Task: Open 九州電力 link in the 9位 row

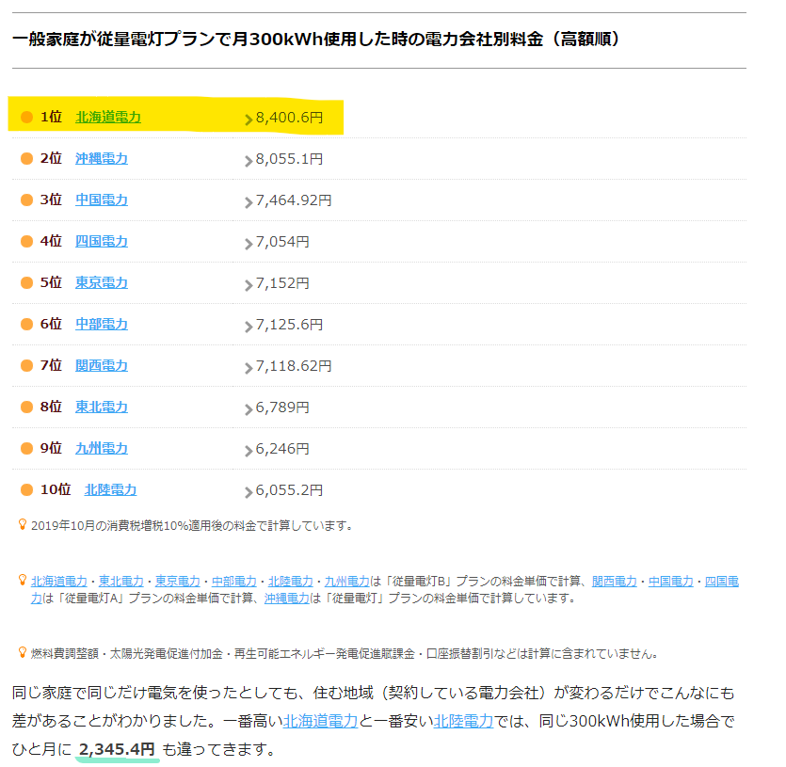Action: 102,448
